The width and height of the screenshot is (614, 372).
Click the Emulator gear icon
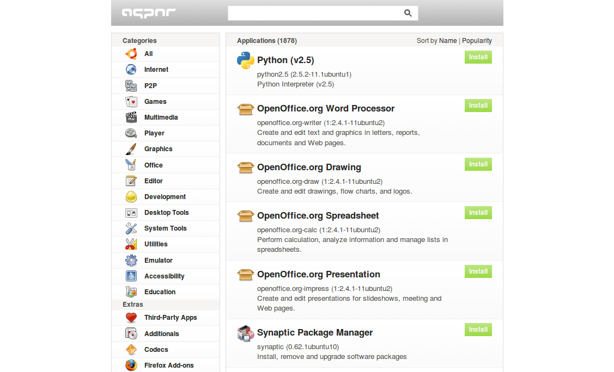tap(131, 261)
